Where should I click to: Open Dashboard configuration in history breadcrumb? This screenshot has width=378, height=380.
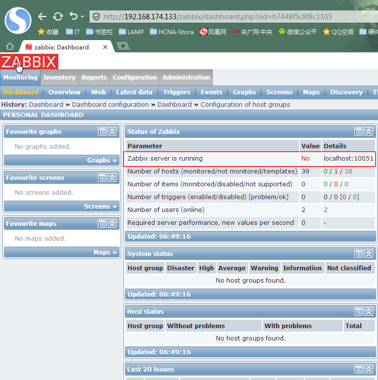click(x=110, y=104)
